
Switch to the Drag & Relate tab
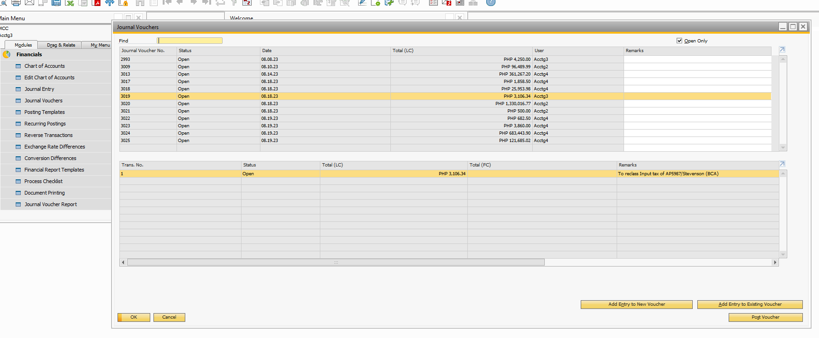(x=61, y=45)
